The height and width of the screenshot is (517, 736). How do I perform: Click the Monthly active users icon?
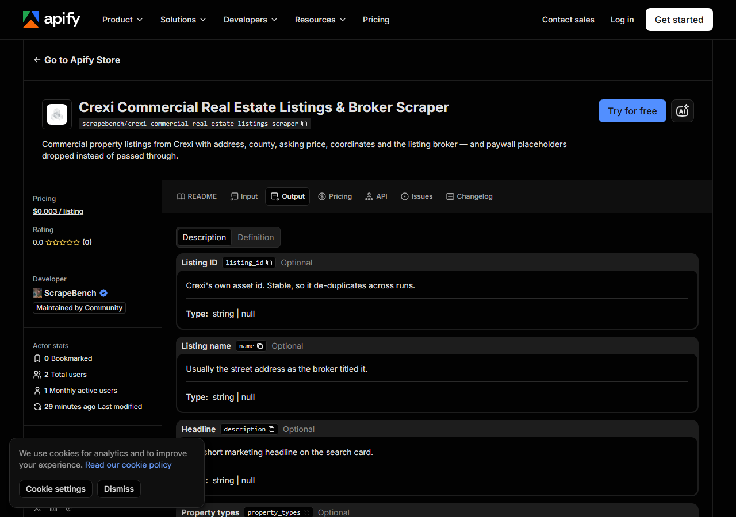[37, 391]
